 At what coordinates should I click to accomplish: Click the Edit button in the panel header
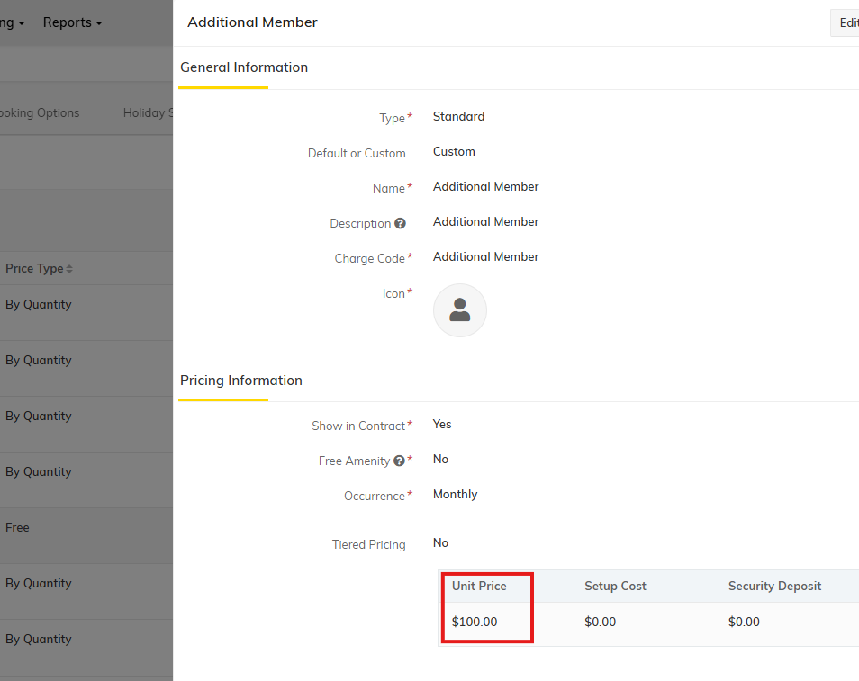click(x=846, y=23)
